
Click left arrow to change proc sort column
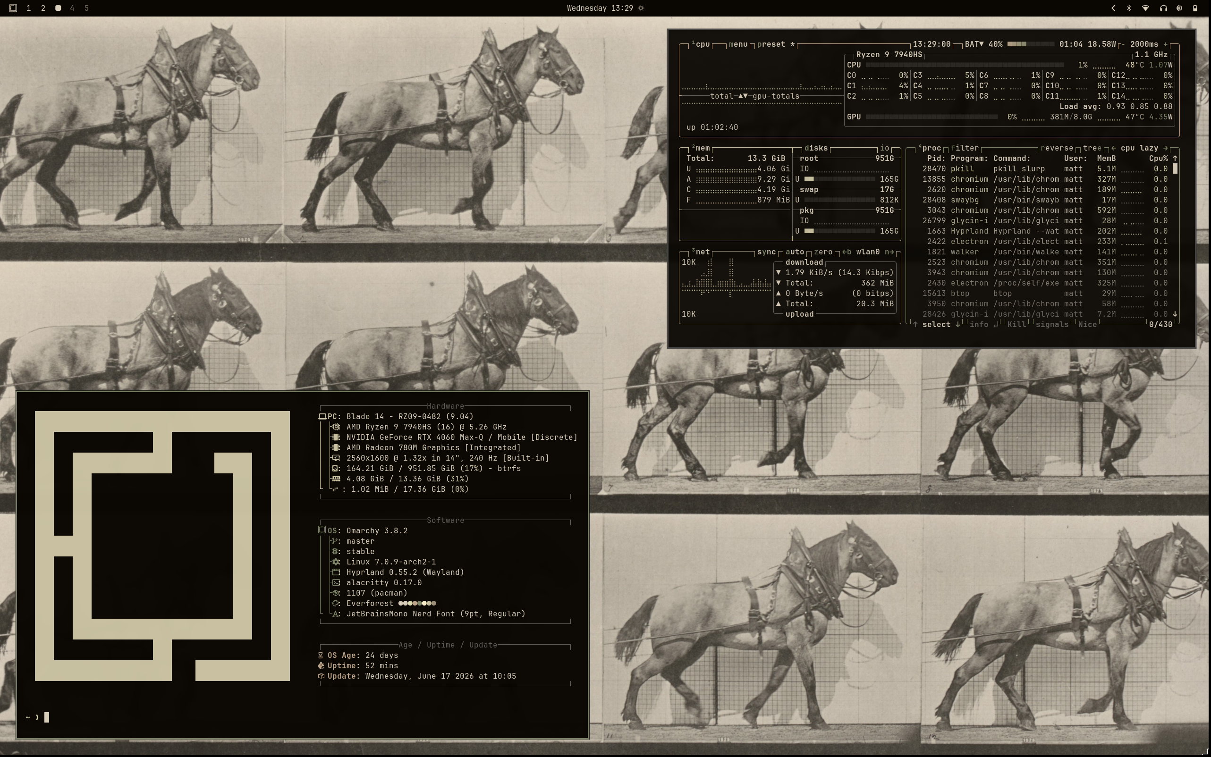pos(1114,148)
